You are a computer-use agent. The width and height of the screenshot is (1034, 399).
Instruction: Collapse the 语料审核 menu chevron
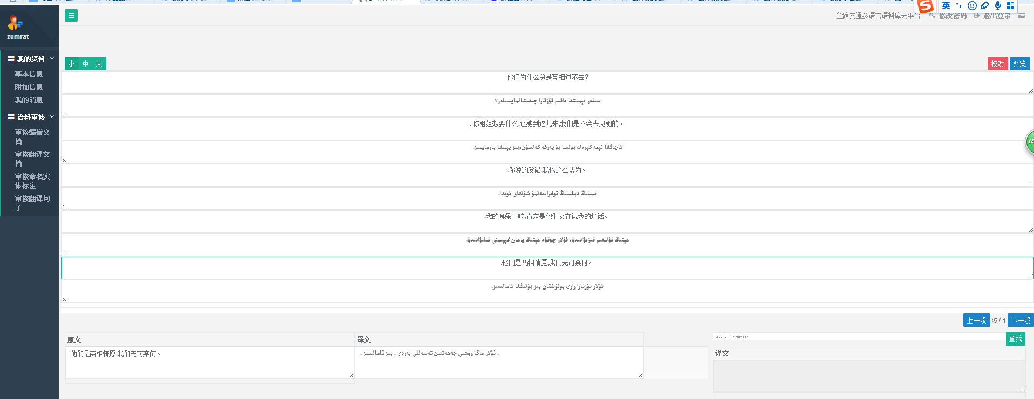coord(52,117)
